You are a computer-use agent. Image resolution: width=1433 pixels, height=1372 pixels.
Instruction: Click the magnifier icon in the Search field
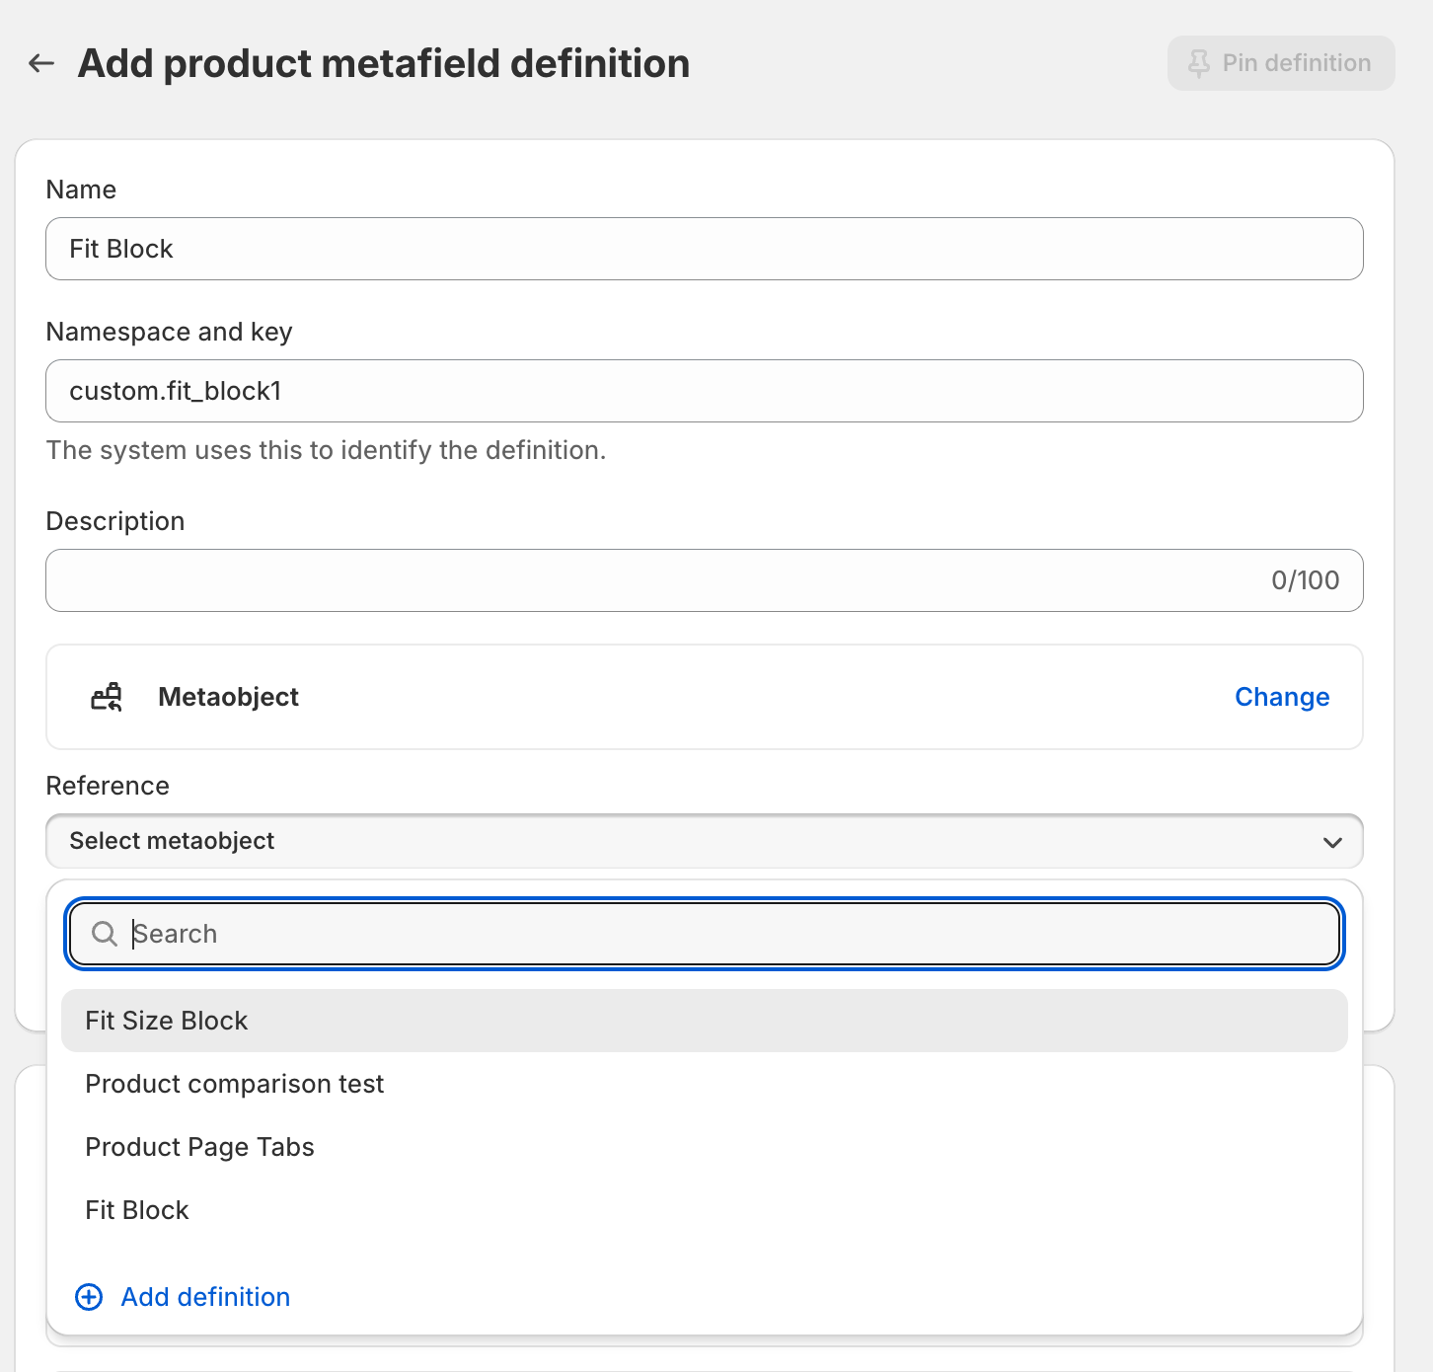105,934
